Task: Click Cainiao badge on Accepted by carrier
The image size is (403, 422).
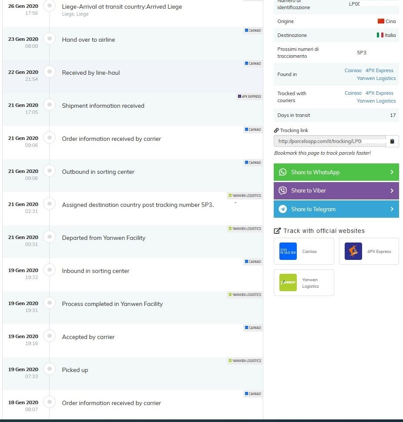Action: tap(253, 328)
